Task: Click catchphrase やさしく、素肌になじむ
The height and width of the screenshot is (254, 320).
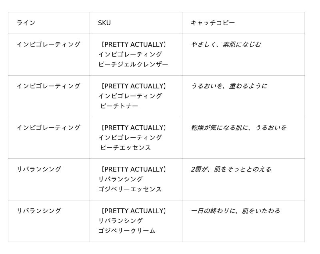Action: coord(226,44)
